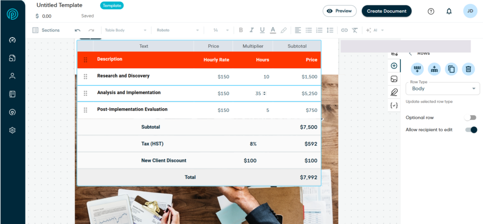Open the Sections panel

pyautogui.click(x=46, y=30)
